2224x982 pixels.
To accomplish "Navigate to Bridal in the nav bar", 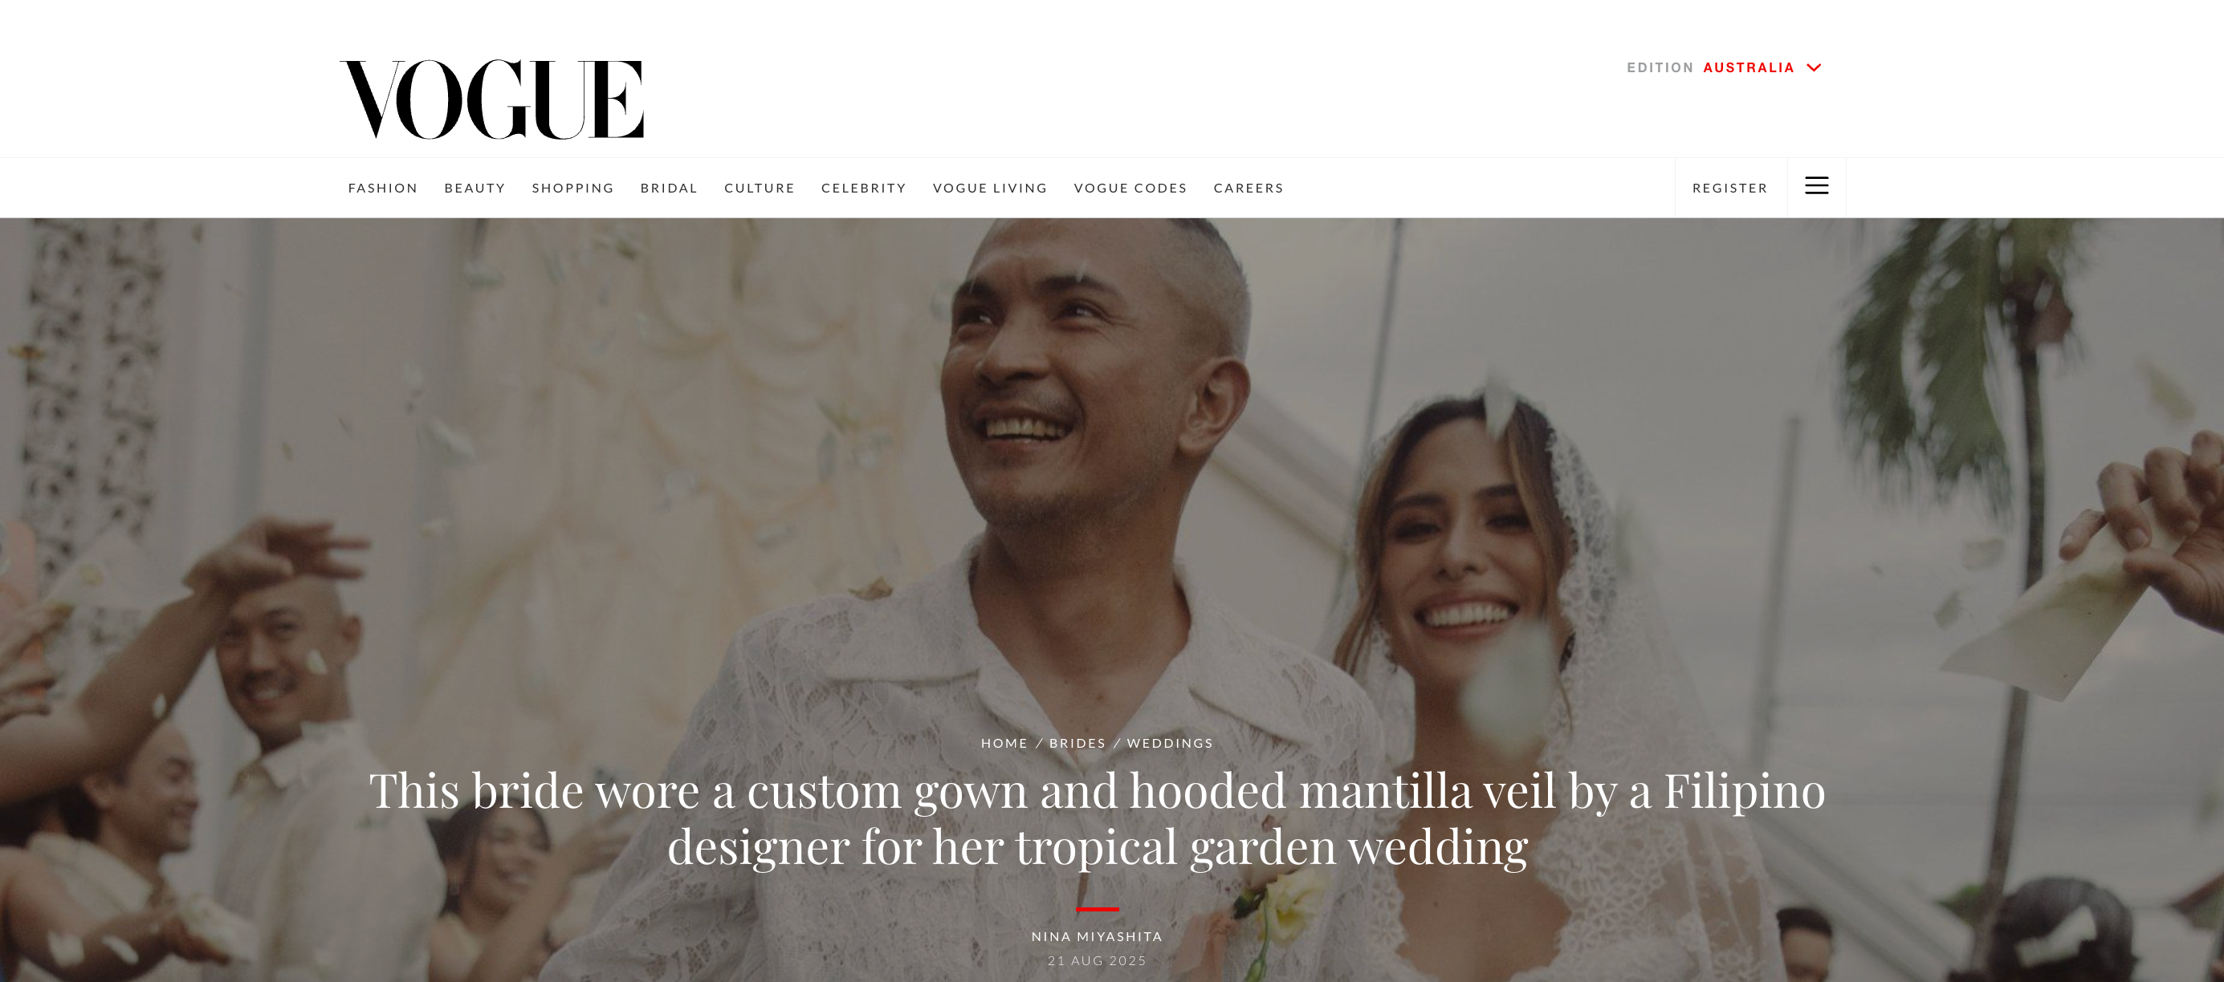I will (x=669, y=188).
